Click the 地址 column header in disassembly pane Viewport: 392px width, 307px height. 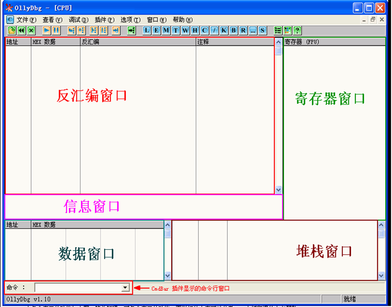click(18, 42)
